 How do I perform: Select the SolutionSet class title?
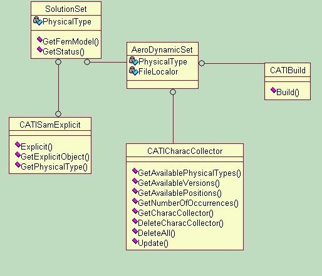(x=66, y=9)
